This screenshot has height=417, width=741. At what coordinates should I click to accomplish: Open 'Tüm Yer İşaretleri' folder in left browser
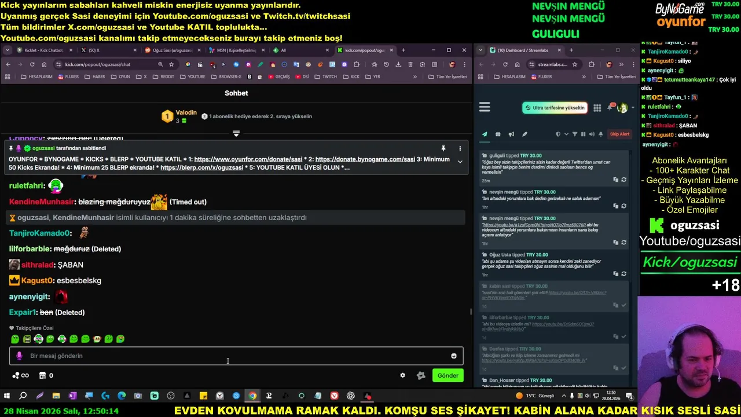tap(447, 76)
